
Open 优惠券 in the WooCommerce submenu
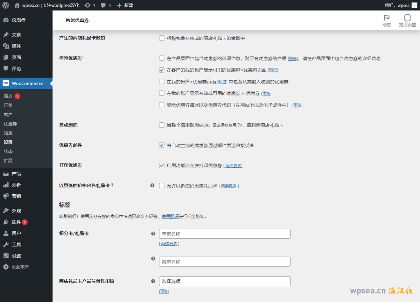(x=10, y=124)
